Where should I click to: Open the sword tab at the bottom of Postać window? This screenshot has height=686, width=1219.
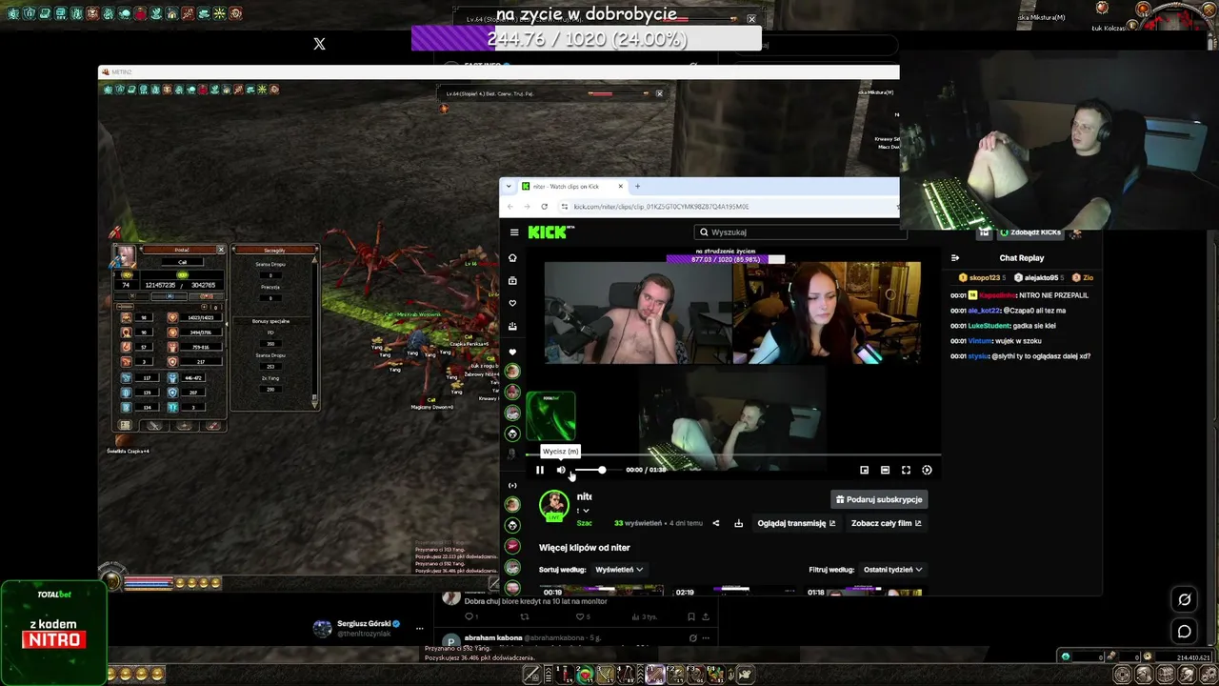[154, 426]
